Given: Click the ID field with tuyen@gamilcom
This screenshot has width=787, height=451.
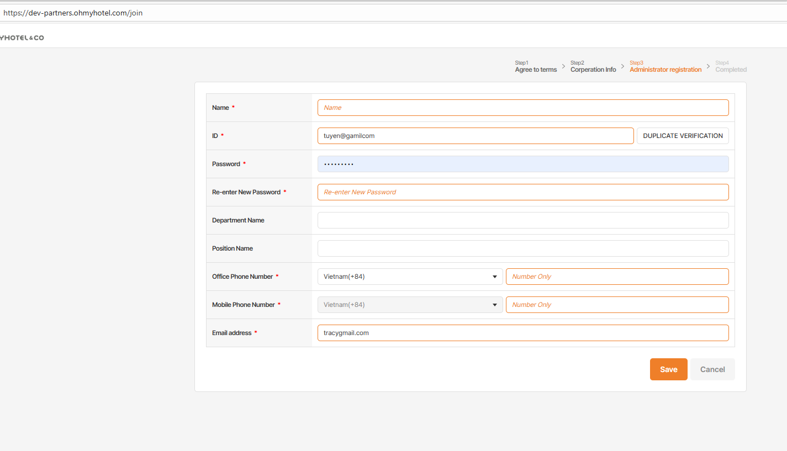Looking at the screenshot, I should (475, 136).
